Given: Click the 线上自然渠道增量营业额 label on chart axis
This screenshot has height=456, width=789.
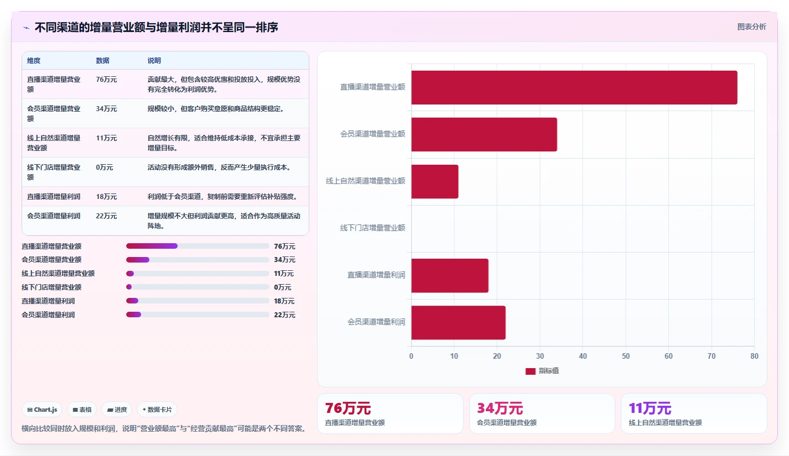Looking at the screenshot, I should coord(365,181).
